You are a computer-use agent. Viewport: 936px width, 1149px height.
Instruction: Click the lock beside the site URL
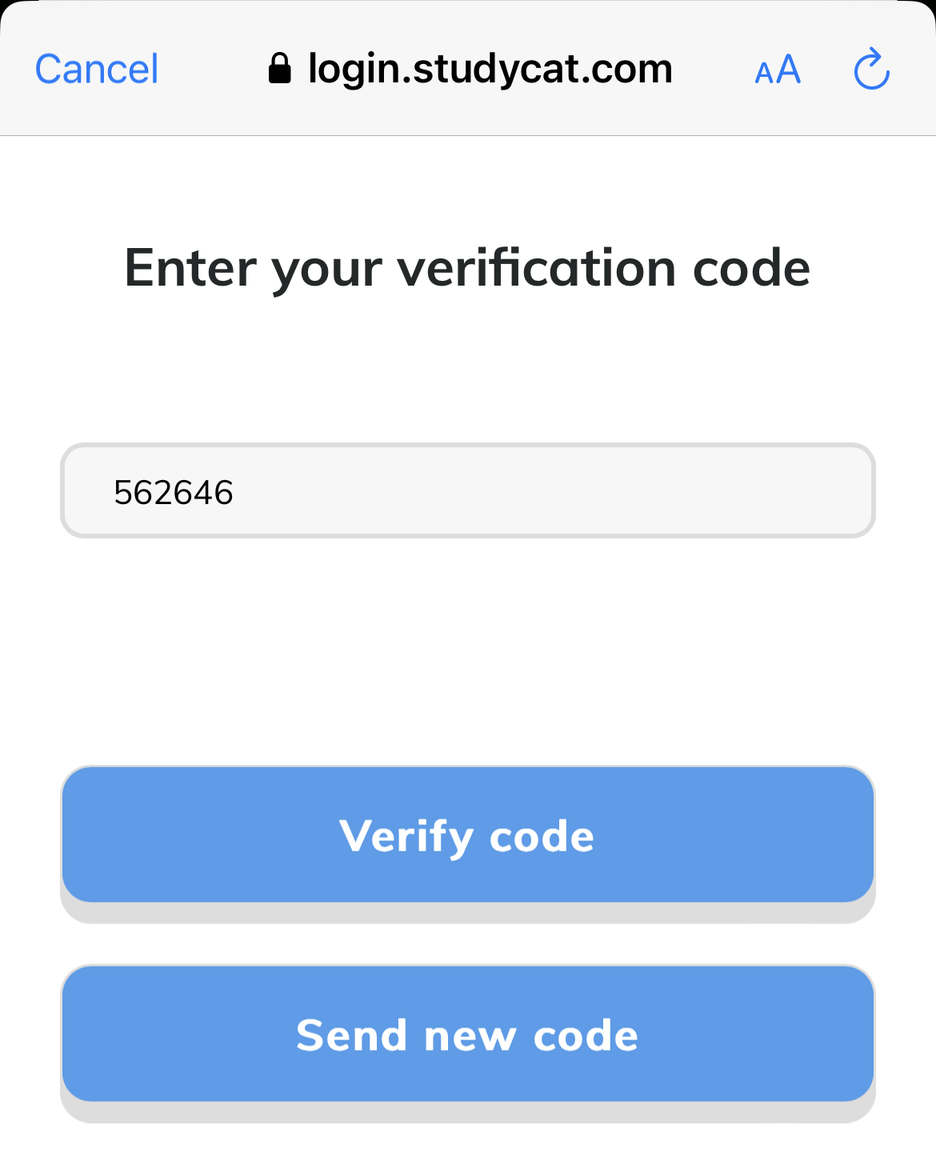(279, 69)
